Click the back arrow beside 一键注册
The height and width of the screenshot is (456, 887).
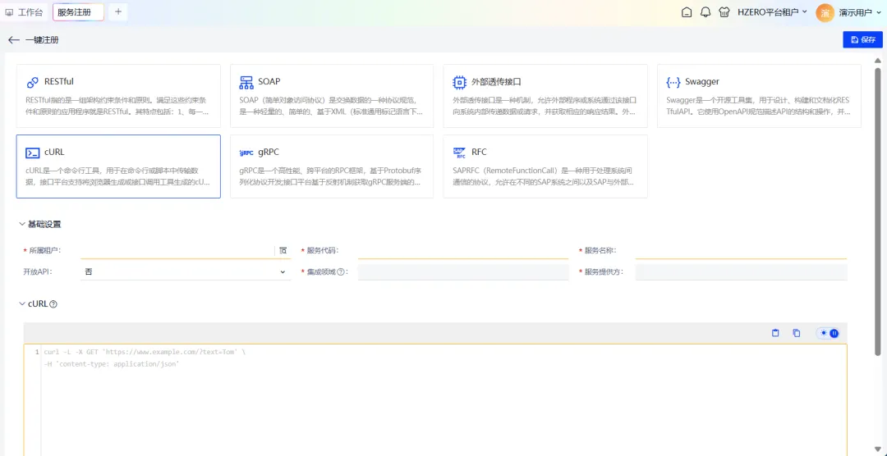(x=14, y=40)
